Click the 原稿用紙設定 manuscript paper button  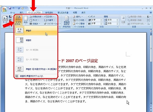tap(67, 20)
